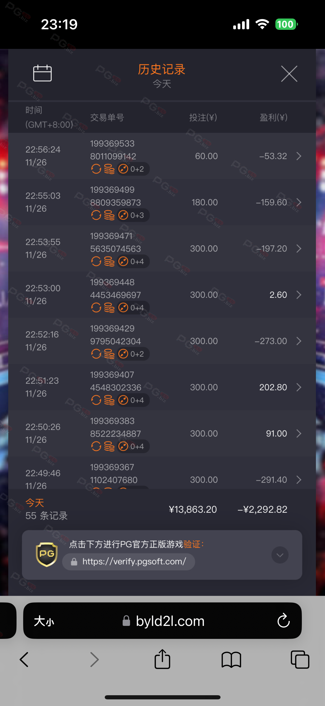The width and height of the screenshot is (325, 706).
Task: Open the page text size menu
Action: tap(44, 621)
